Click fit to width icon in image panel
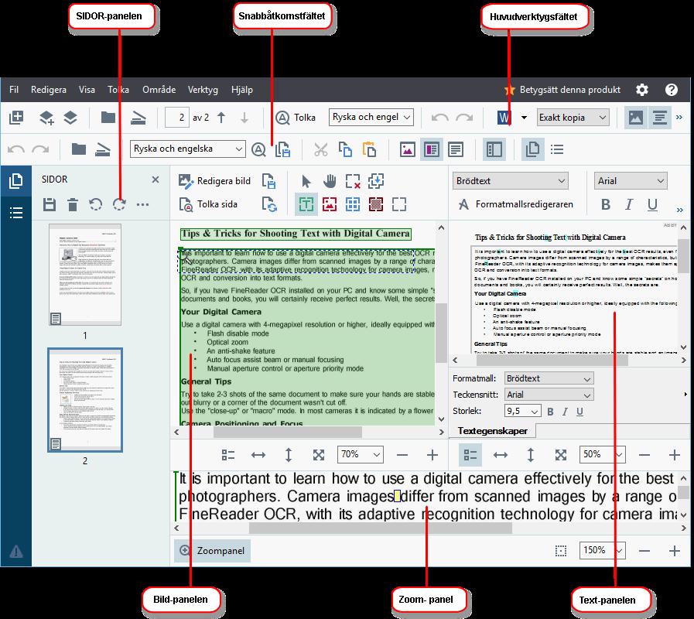 point(258,455)
